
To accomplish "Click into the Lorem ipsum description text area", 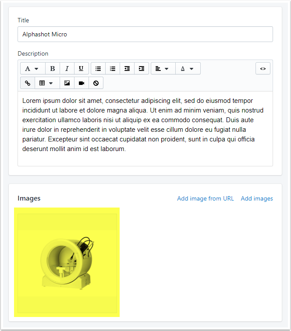I will click(145, 129).
